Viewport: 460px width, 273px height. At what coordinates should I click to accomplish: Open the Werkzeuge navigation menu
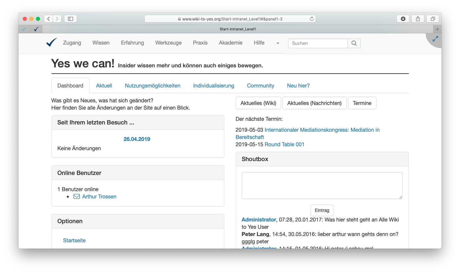[168, 43]
